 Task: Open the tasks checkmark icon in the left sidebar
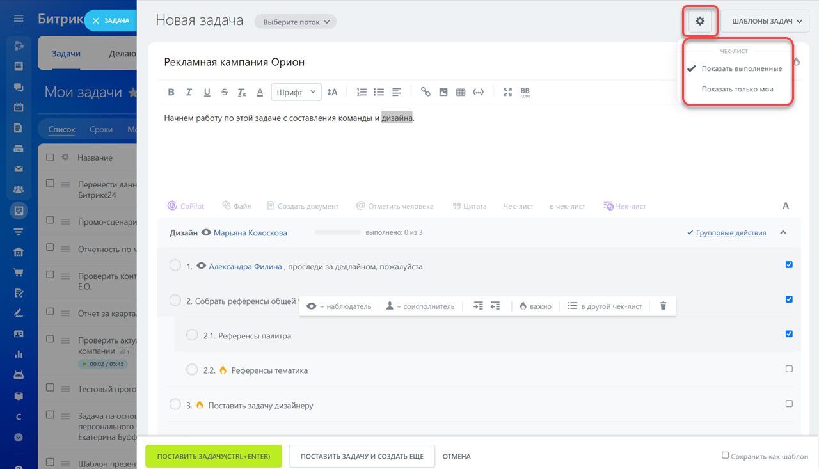[19, 210]
